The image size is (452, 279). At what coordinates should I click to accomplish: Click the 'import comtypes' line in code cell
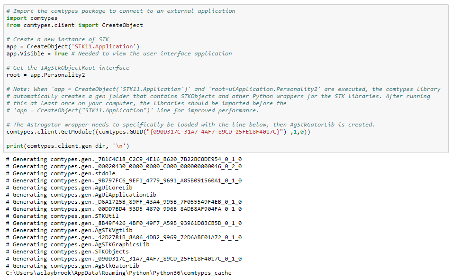coord(32,18)
